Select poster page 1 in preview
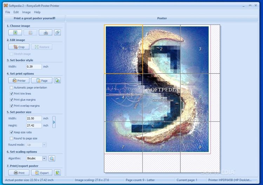Image resolution: width=263 pixels, height=185 pixels. coord(123,49)
